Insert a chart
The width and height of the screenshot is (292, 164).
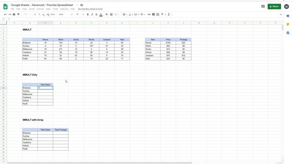pos(158,14)
